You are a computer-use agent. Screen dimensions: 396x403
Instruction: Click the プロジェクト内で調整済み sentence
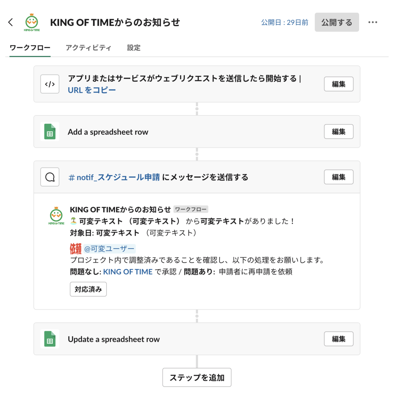coord(198,260)
